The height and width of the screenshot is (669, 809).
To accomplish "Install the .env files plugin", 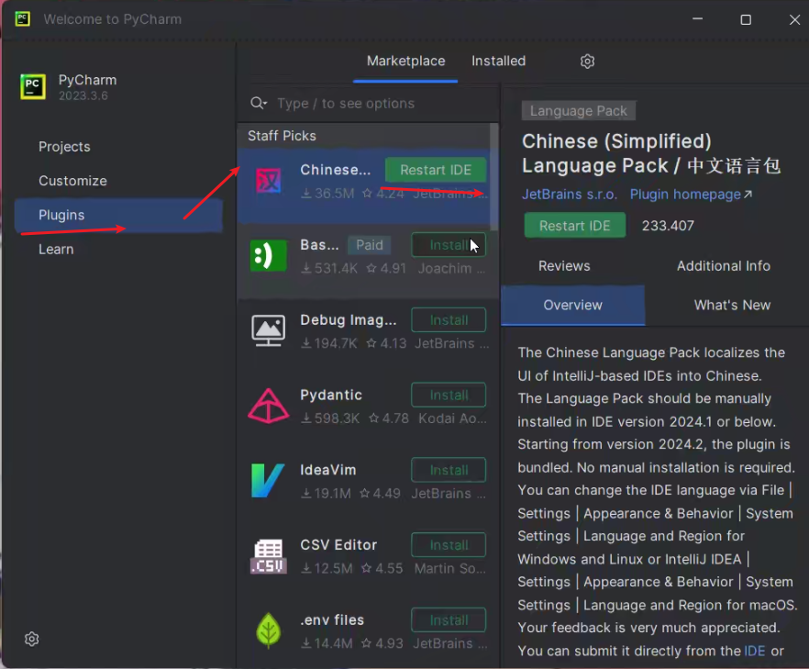I will 449,620.
